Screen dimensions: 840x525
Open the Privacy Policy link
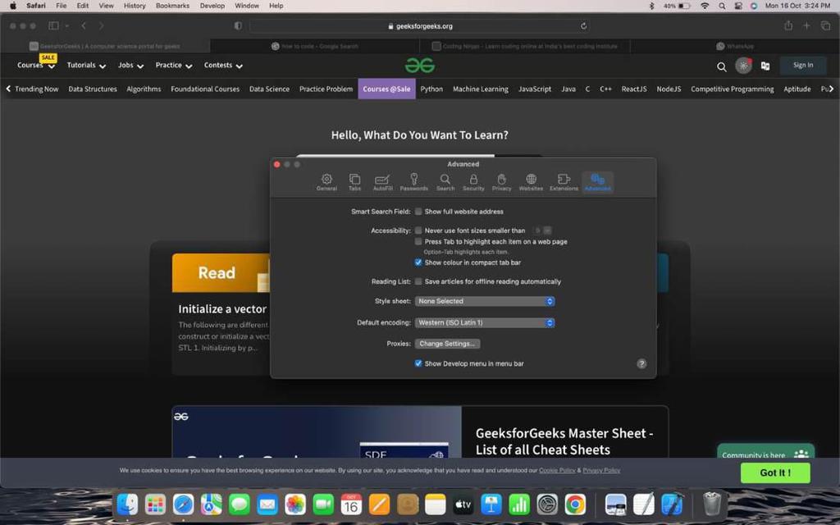(601, 470)
